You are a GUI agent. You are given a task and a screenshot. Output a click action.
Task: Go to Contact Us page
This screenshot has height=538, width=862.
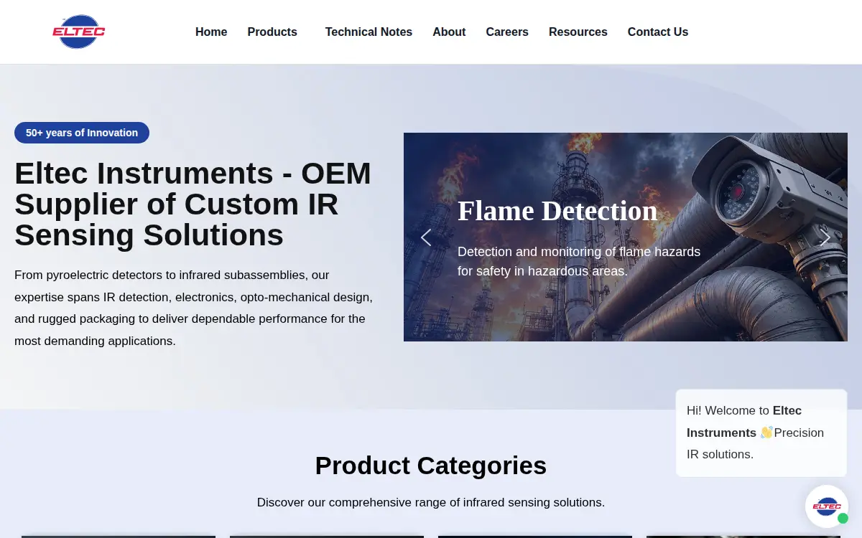pos(658,32)
